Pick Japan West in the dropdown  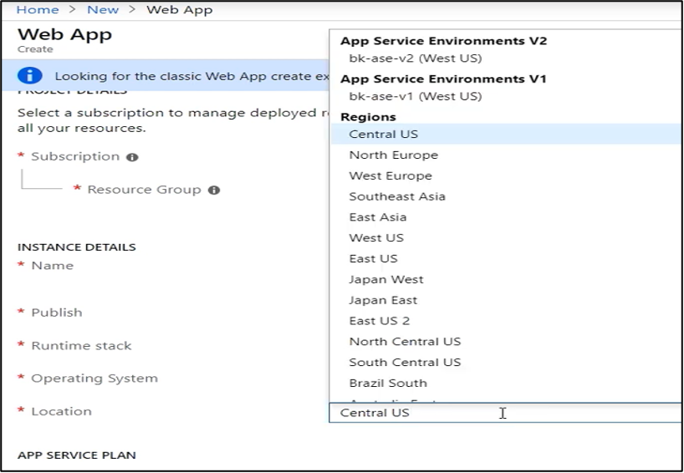386,280
